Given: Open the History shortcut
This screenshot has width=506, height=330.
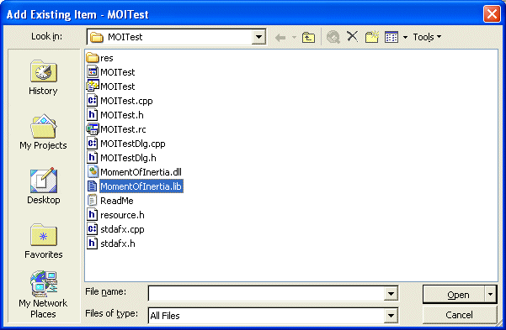Looking at the screenshot, I should point(43,78).
